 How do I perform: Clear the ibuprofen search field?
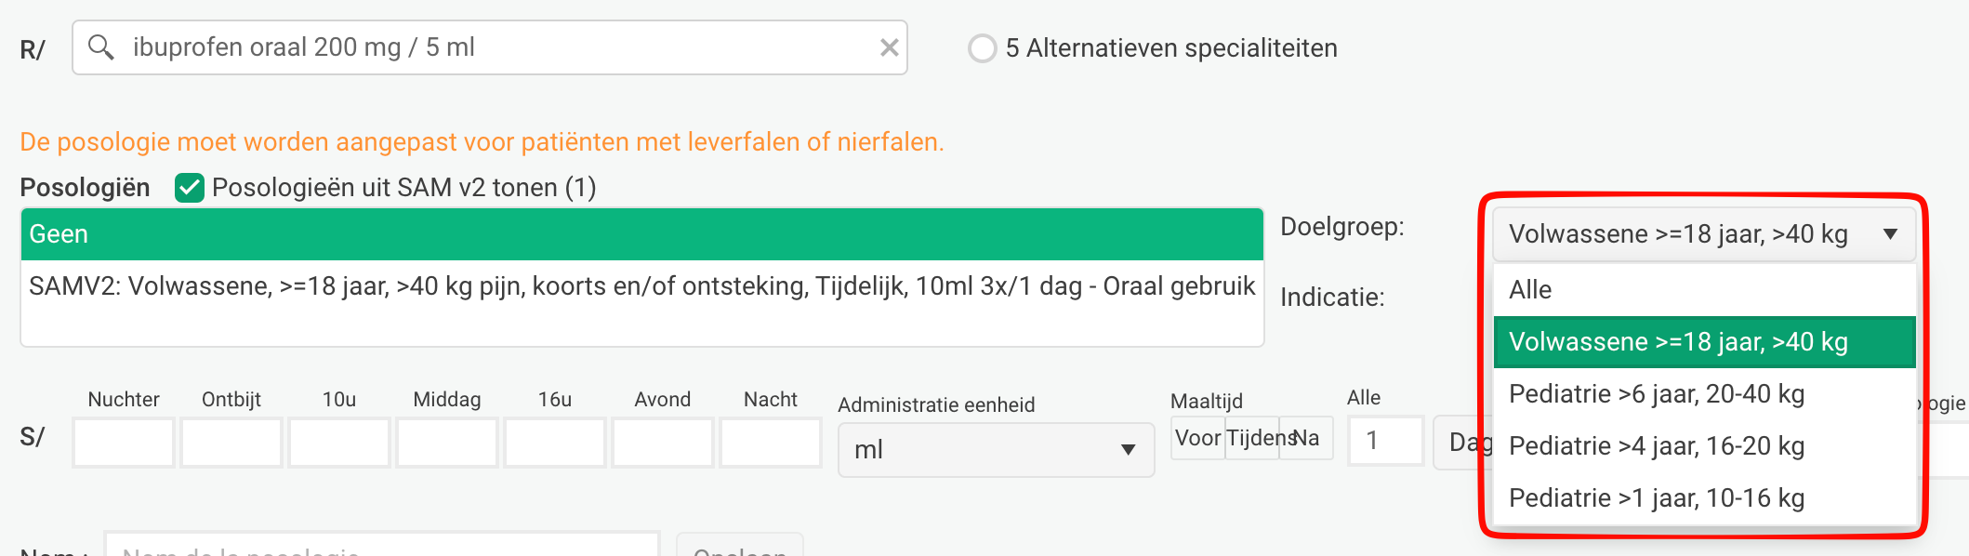[x=889, y=47]
